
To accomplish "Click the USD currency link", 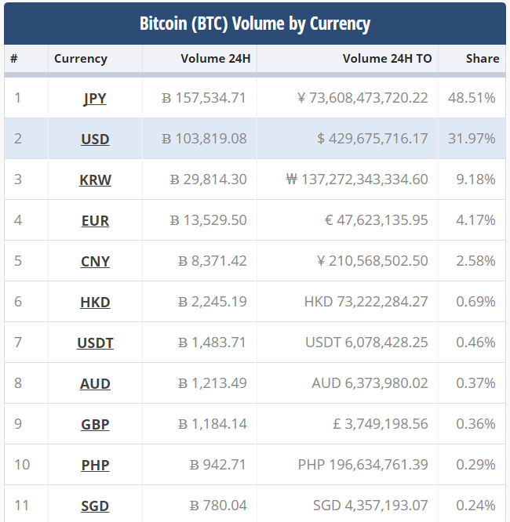I will pos(95,140).
